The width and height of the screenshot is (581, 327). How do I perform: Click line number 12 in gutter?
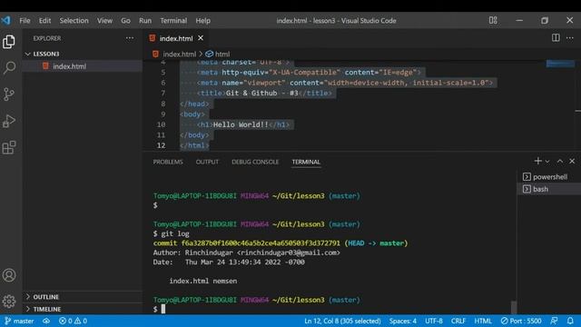161,145
